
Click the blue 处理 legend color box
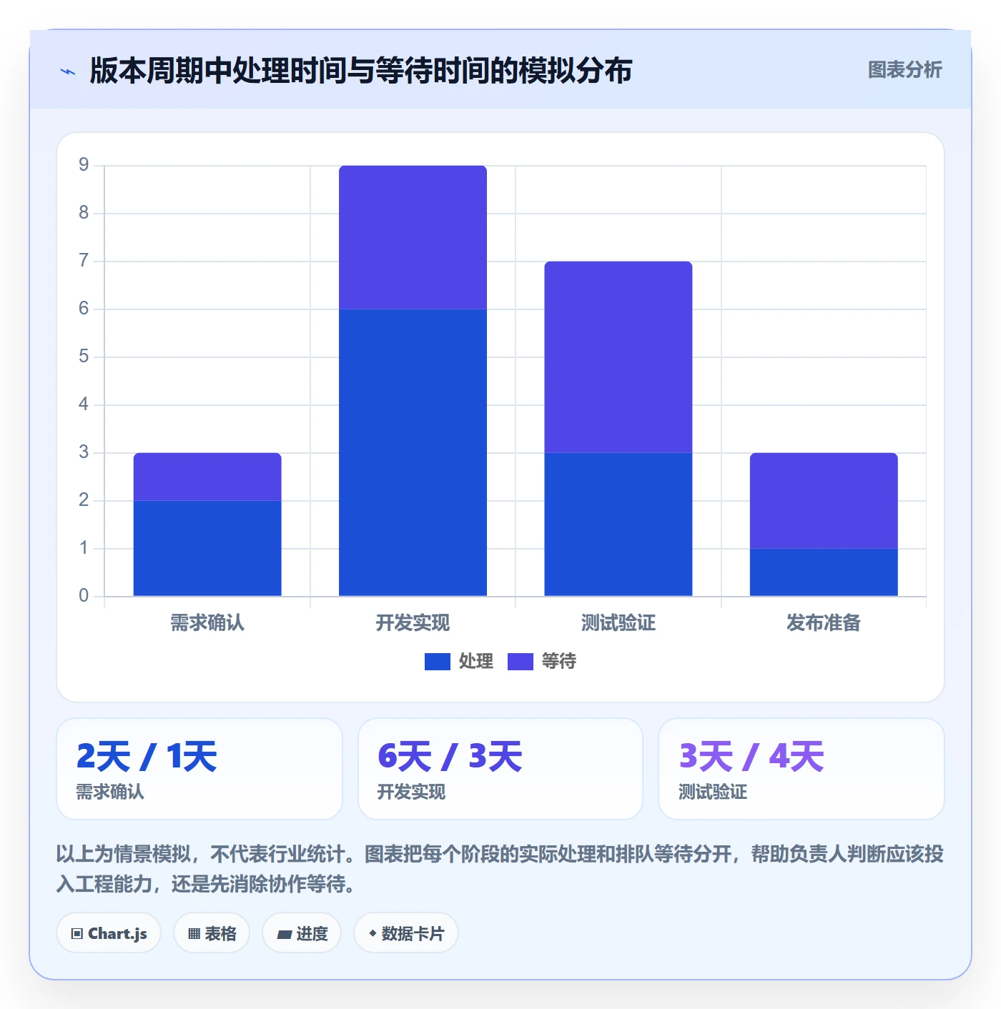(x=438, y=662)
